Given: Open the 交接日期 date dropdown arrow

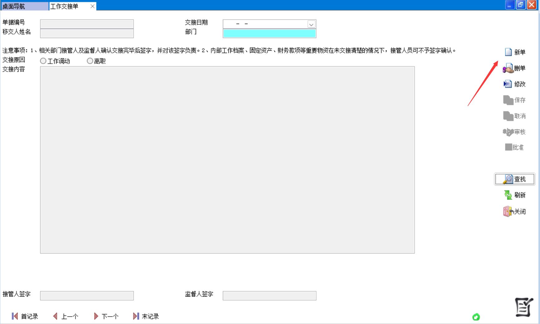Looking at the screenshot, I should tap(311, 24).
